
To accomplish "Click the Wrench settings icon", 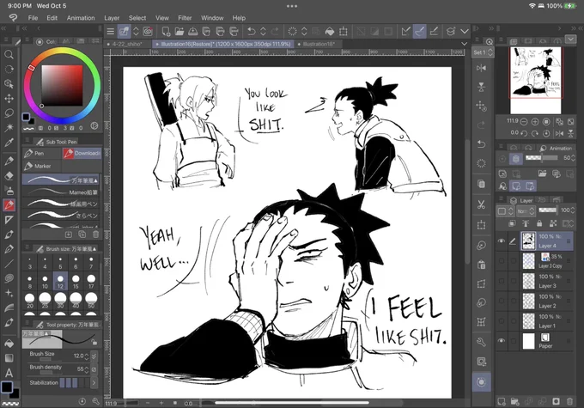I will pos(481,342).
